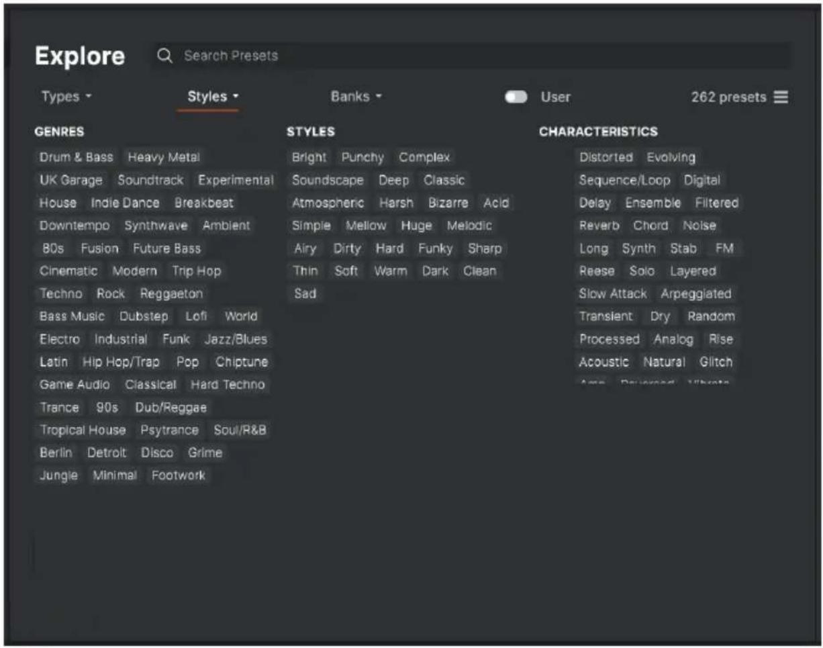Pick the 80s genre tag

pos(52,248)
